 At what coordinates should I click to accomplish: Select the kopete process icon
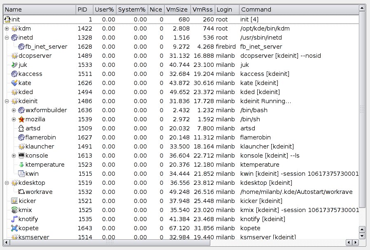(x=15, y=228)
